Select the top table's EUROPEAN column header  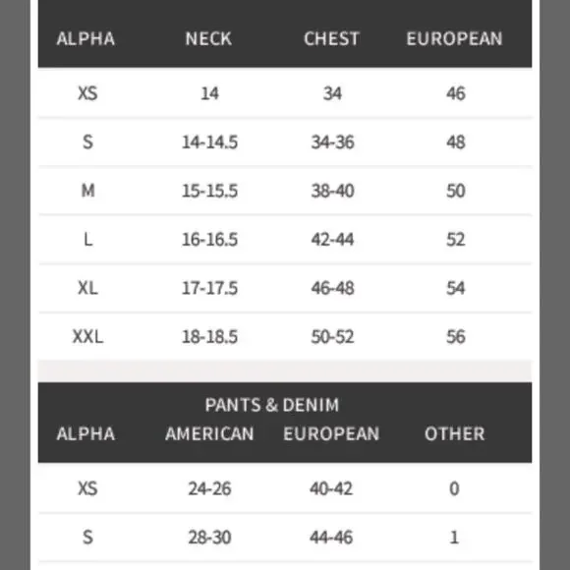(x=454, y=38)
